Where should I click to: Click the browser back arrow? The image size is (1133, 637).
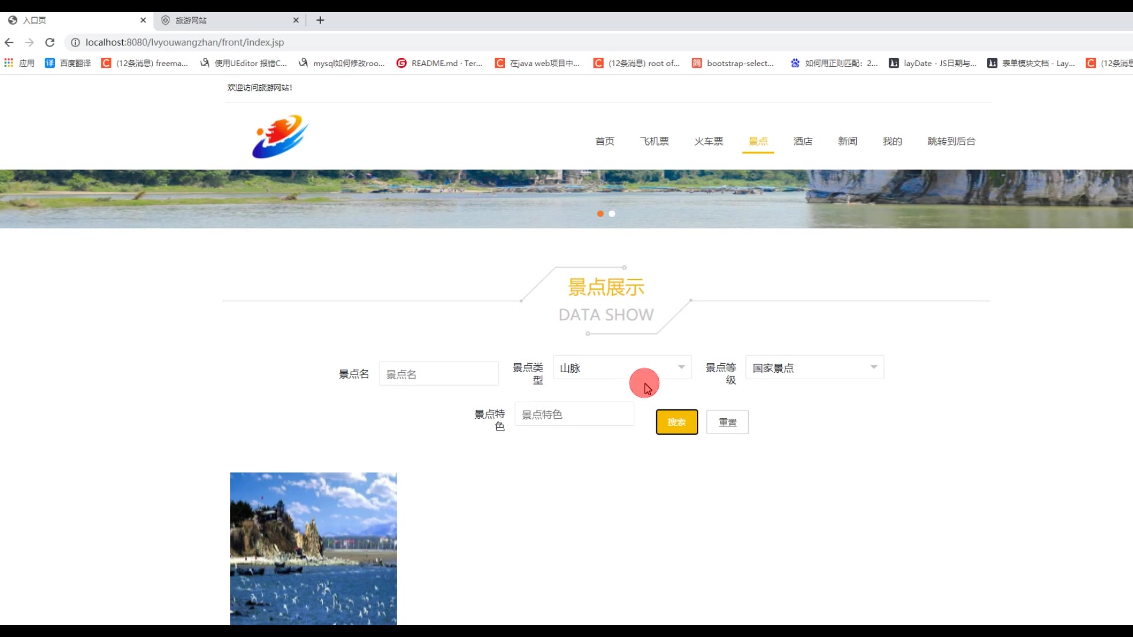click(x=9, y=42)
